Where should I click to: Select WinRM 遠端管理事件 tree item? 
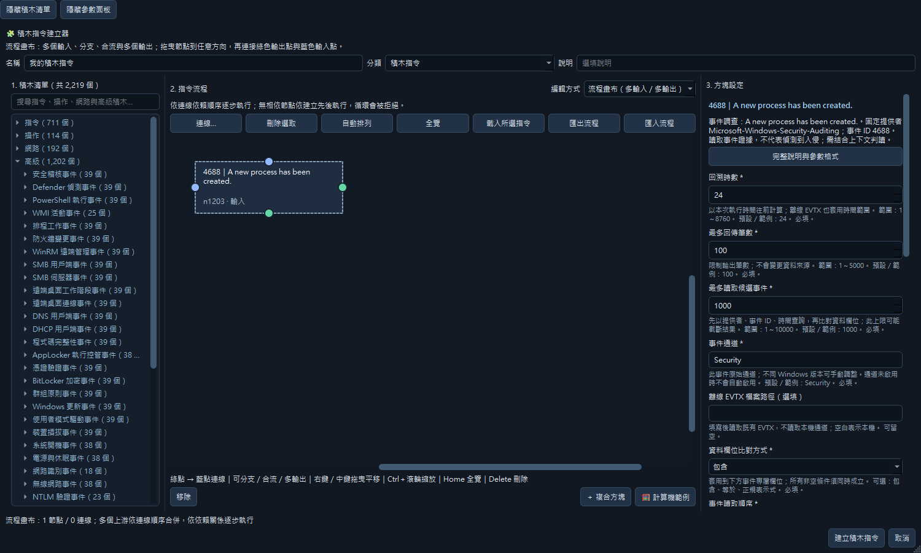pos(83,252)
